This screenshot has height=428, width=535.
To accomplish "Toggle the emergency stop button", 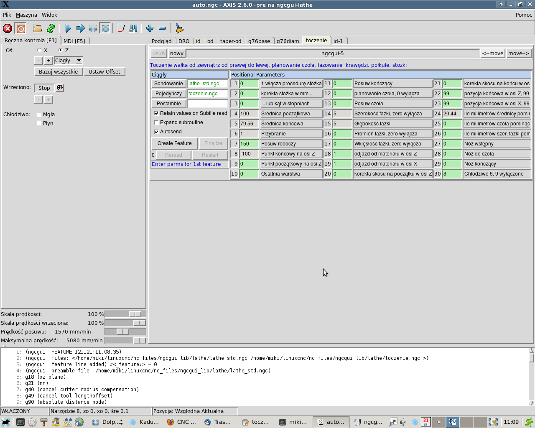I will point(8,28).
